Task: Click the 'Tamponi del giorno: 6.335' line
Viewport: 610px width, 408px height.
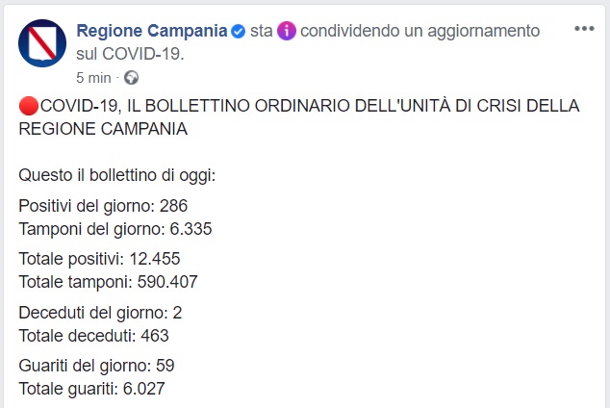Action: click(x=114, y=229)
